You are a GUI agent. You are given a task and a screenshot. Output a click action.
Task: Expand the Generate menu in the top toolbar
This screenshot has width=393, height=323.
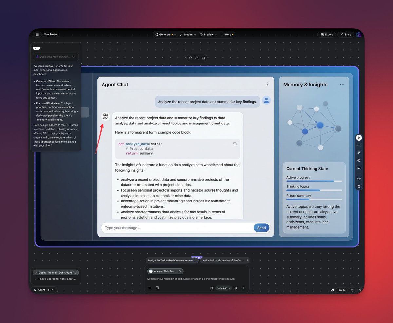click(x=165, y=34)
